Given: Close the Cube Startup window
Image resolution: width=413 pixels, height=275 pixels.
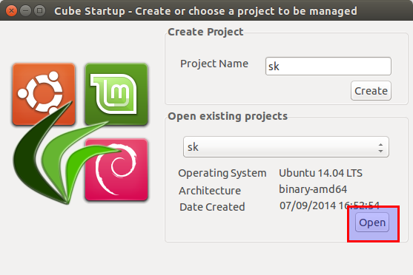Looking at the screenshot, I should coord(11,11).
